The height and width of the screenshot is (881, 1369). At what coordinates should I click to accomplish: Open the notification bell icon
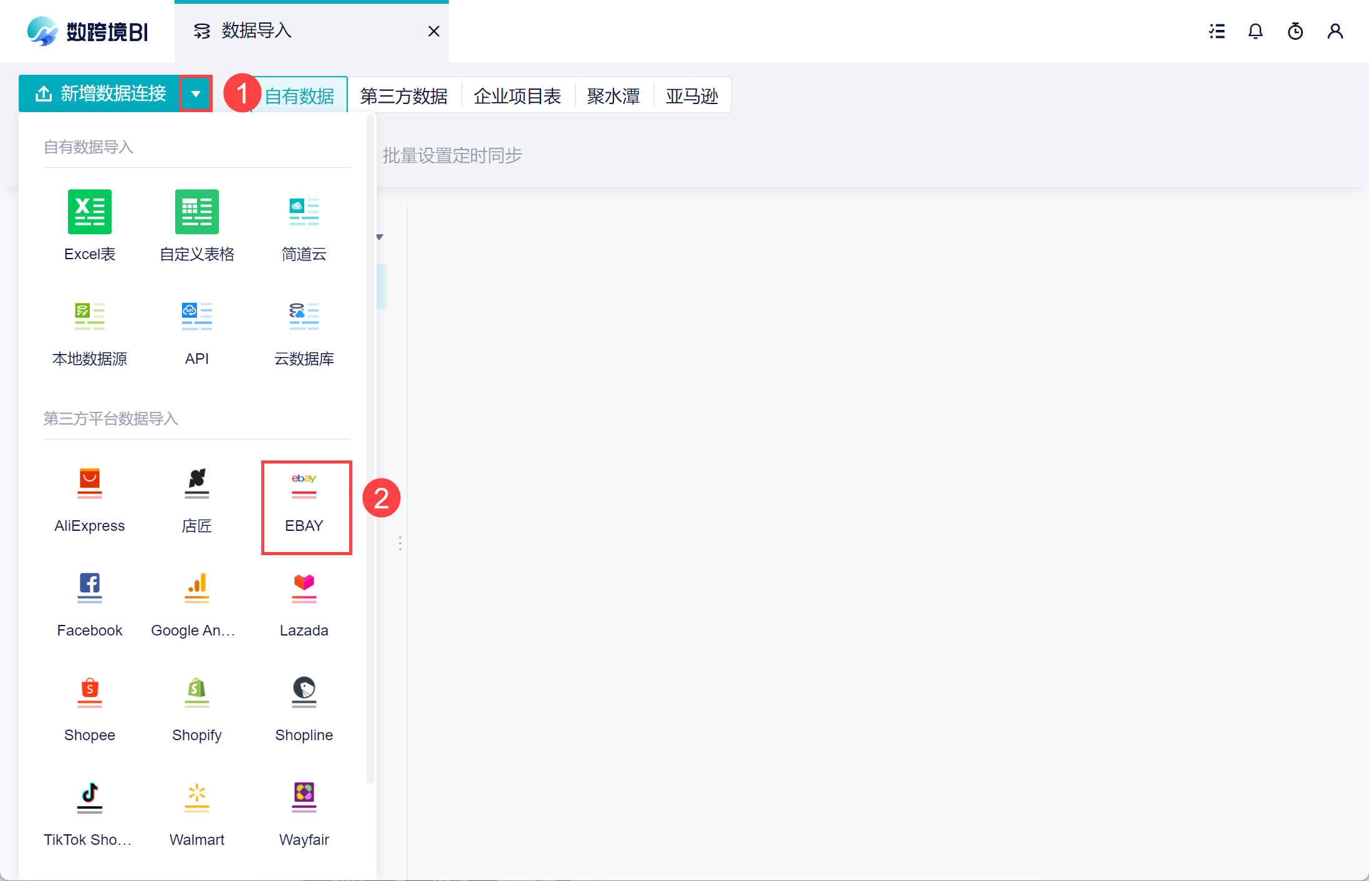tap(1255, 31)
